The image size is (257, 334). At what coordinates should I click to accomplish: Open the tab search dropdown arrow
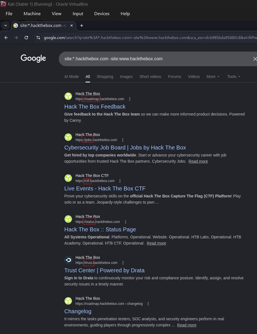(x=5, y=25)
